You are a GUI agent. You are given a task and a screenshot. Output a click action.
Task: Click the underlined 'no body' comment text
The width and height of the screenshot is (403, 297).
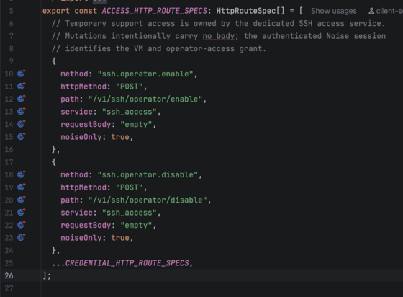coord(219,36)
